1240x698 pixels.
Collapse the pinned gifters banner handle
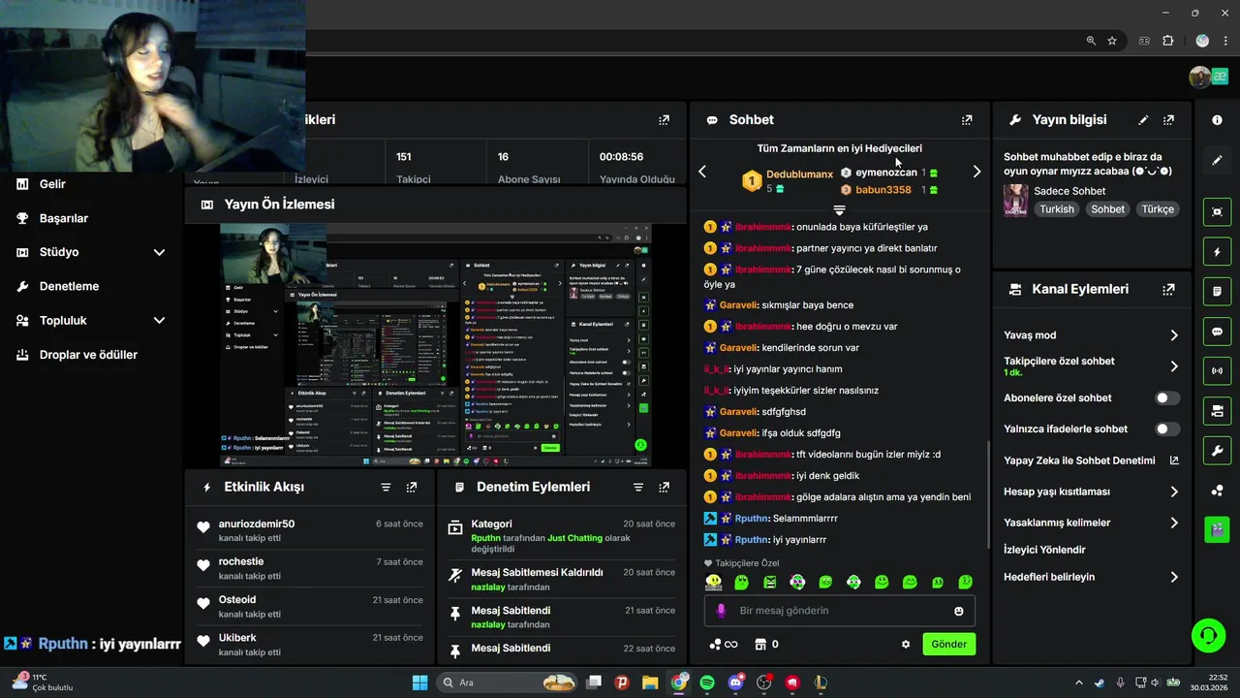[839, 210]
